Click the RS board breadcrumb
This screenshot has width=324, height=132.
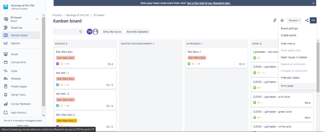(99, 15)
